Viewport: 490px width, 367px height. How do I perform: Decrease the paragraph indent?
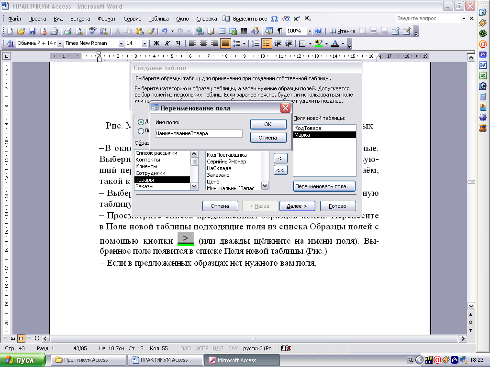point(278,43)
